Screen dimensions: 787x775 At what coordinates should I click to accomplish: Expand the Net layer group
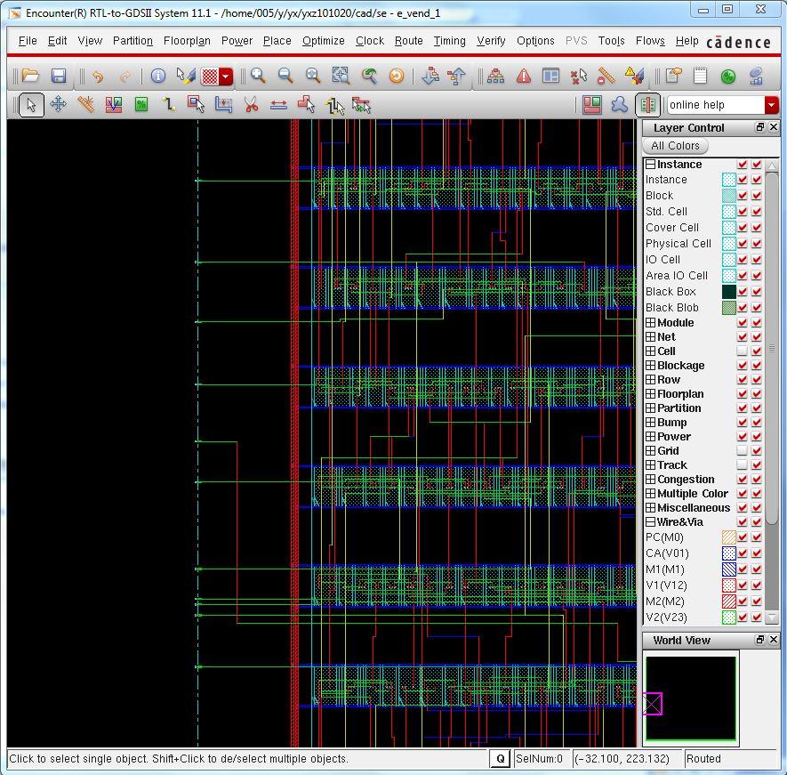tap(651, 337)
